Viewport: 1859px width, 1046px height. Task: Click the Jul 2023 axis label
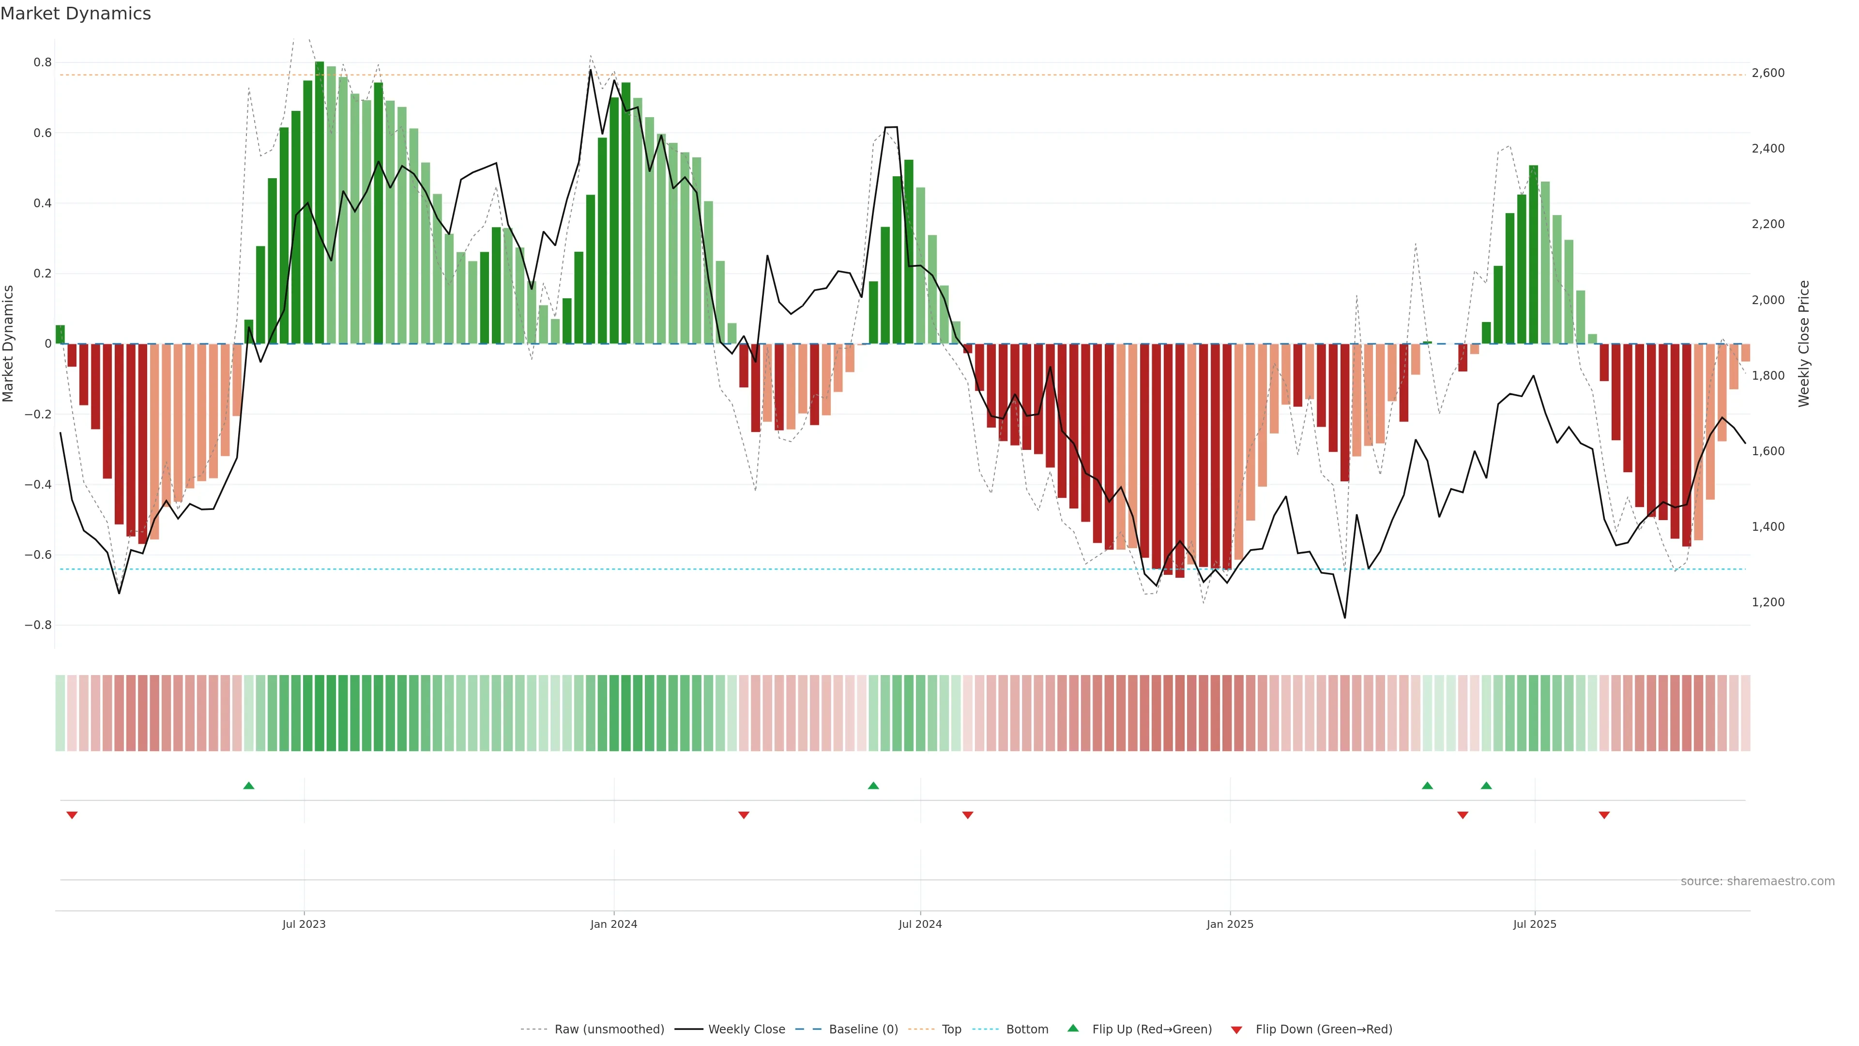click(x=304, y=924)
